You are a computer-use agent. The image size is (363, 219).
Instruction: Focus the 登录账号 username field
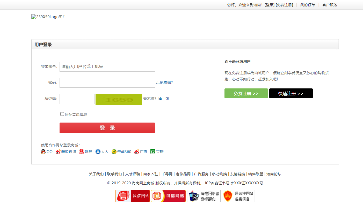107,67
